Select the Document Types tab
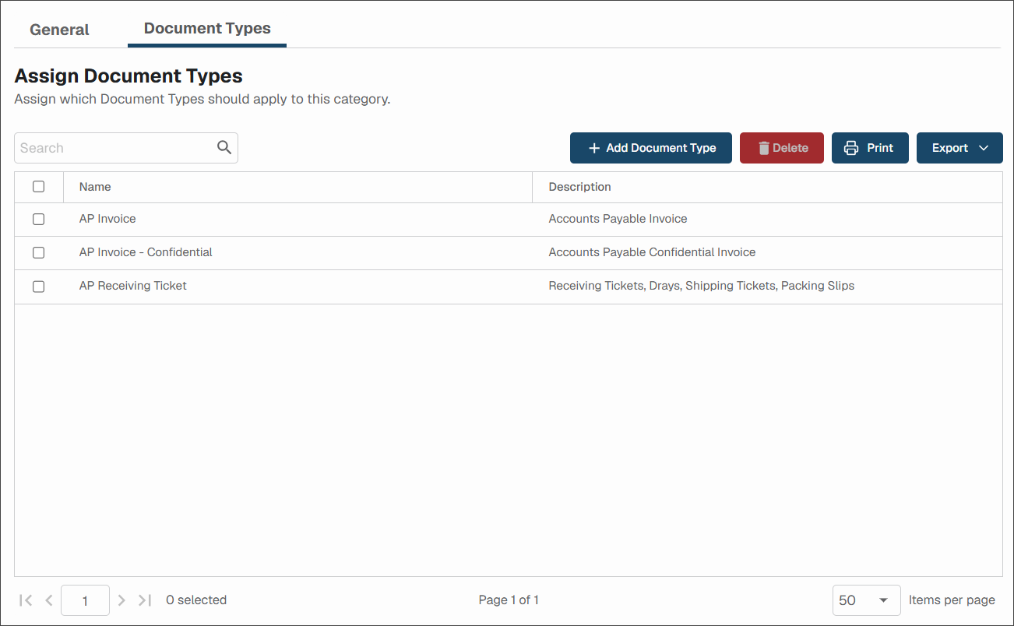This screenshot has height=626, width=1014. [x=207, y=28]
